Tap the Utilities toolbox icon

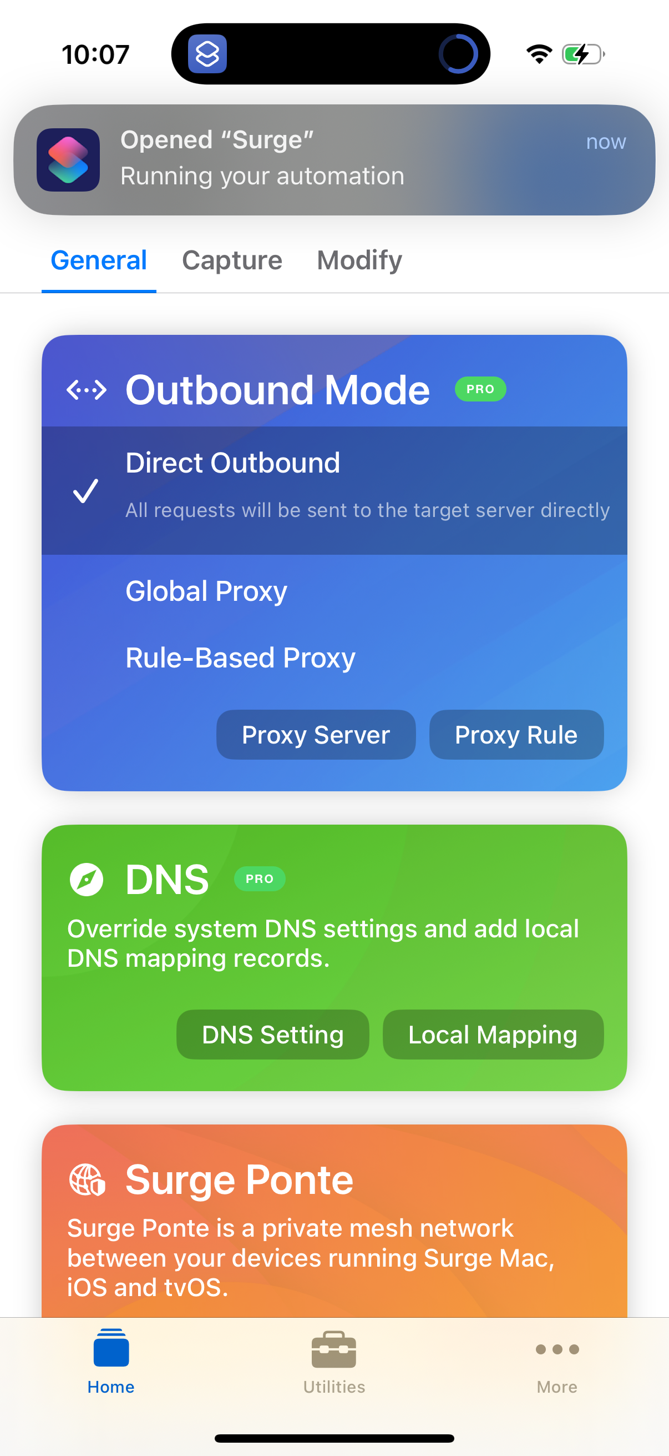333,1349
